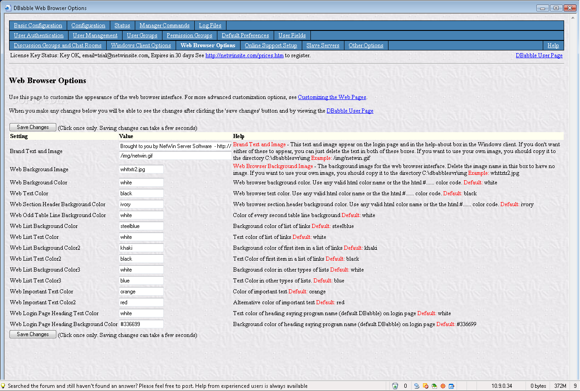Click the 372M memory indicator in status bar
Viewport: 580px width, 391px height.
pyautogui.click(x=560, y=386)
